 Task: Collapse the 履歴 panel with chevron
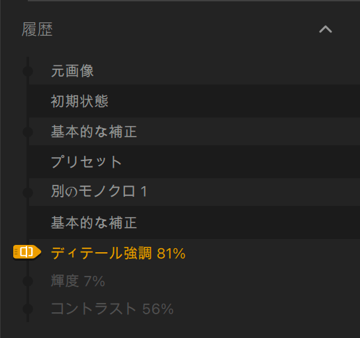coord(326,29)
